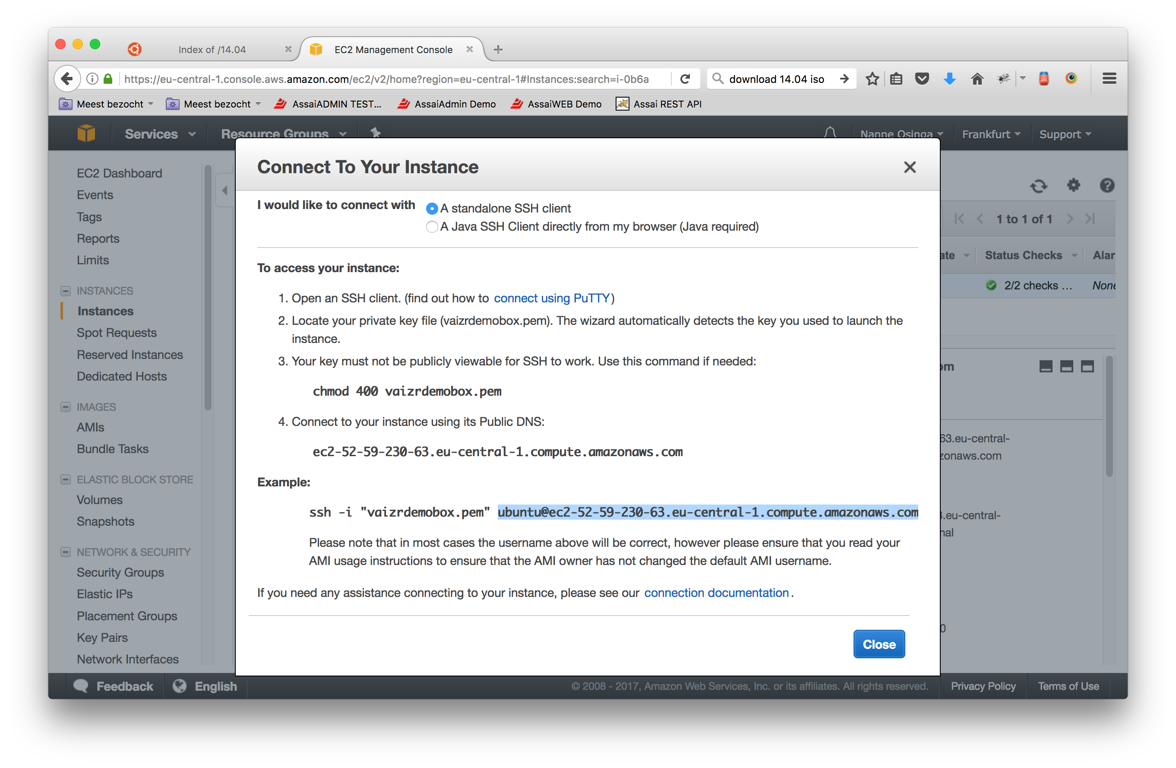The image size is (1176, 768).
Task: Close the Index of /14.04 tab
Action: [288, 49]
